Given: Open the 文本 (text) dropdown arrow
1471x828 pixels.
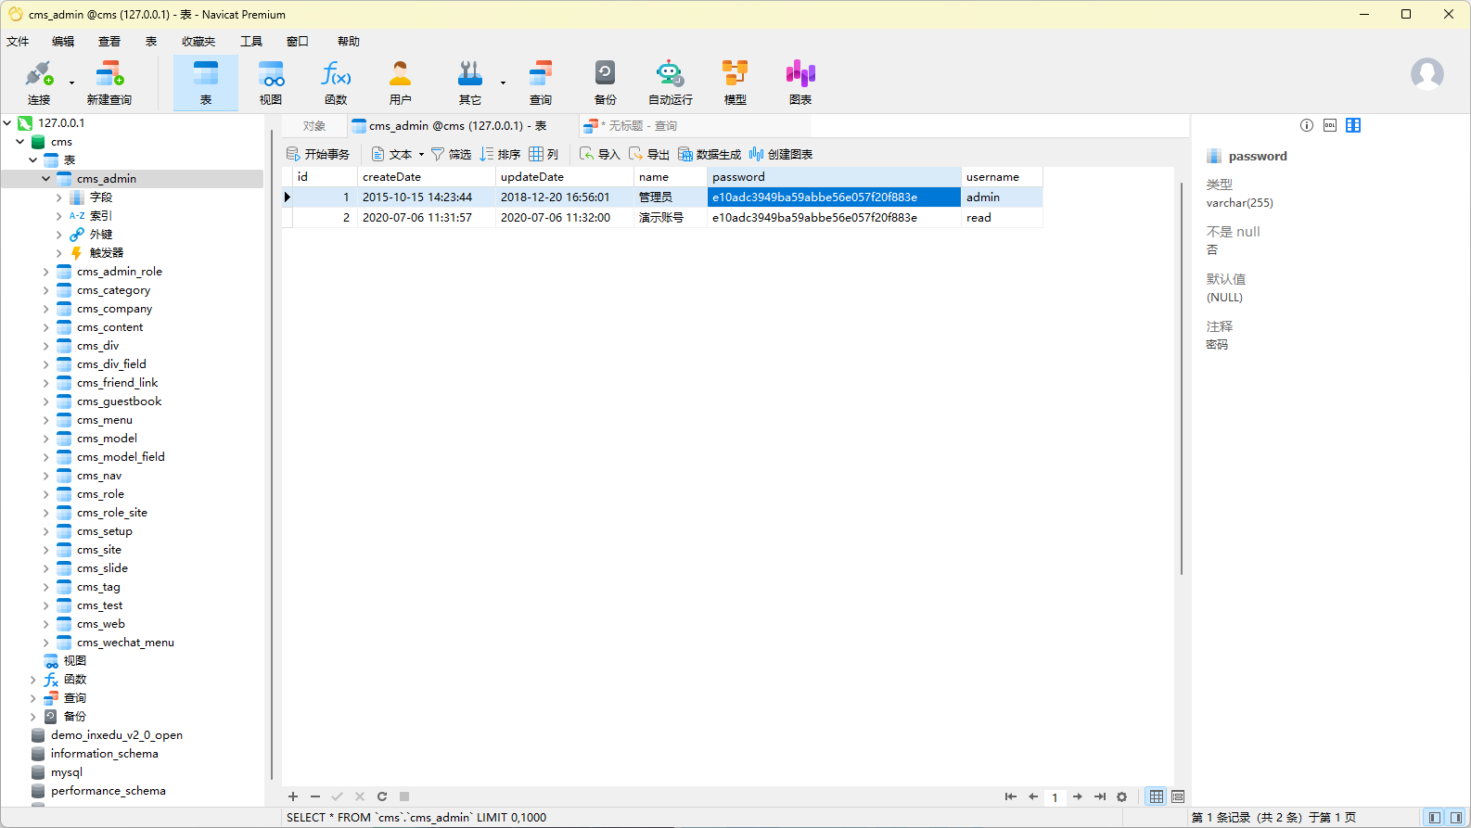Looking at the screenshot, I should pos(421,154).
